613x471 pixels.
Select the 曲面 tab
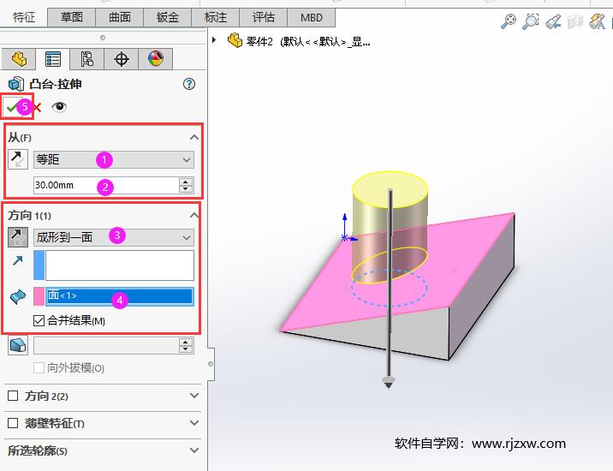point(120,18)
